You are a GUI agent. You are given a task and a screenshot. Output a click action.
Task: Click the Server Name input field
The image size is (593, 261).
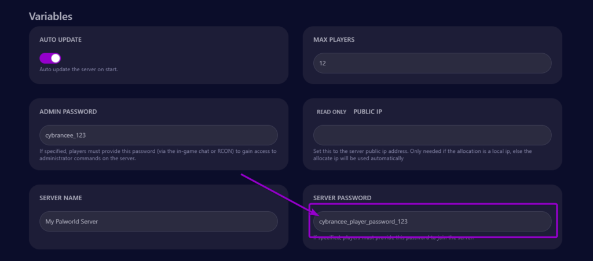pyautogui.click(x=159, y=221)
